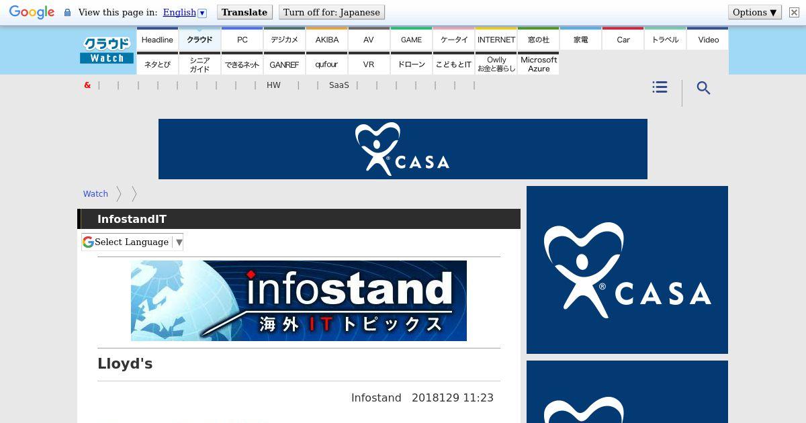Open the hamburger list menu icon
Viewport: 806px width, 423px height.
(x=660, y=87)
